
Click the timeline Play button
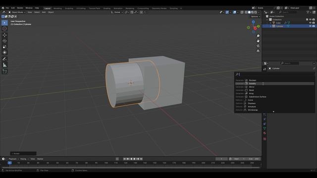pos(134,159)
